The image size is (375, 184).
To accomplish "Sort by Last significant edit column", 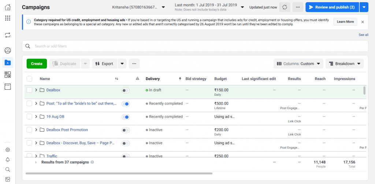I will click(x=259, y=79).
